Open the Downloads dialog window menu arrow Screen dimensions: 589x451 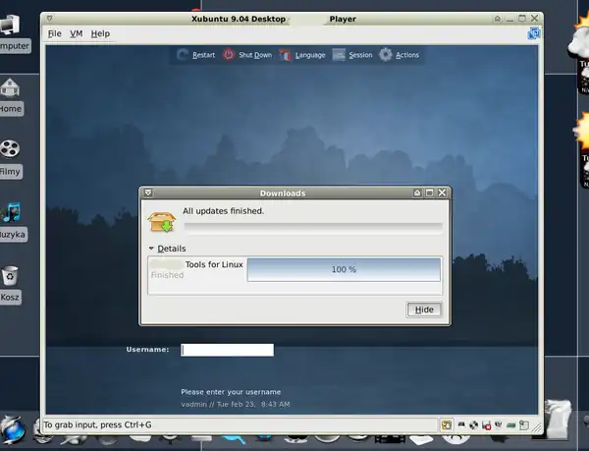[x=146, y=194]
